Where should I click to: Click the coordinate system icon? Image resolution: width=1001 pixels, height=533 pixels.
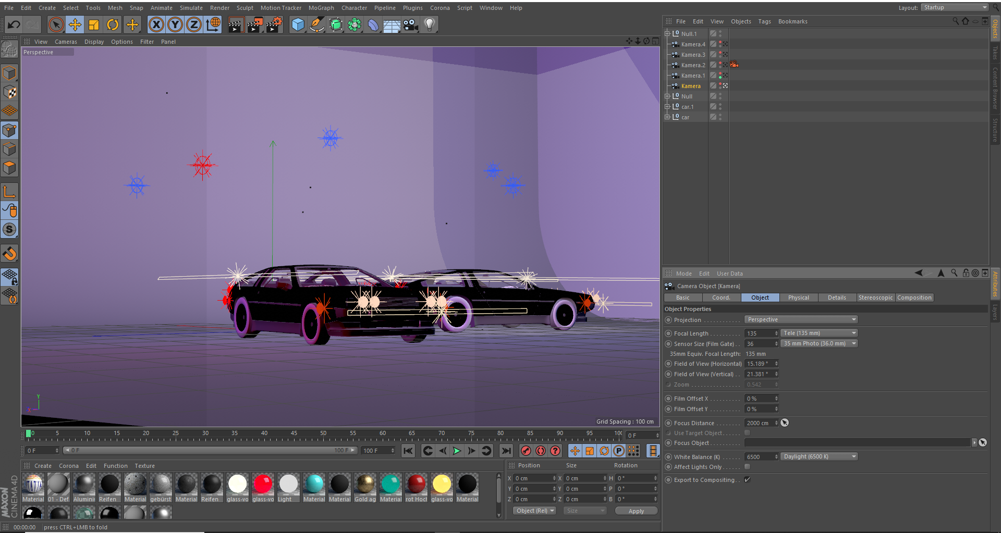coord(213,24)
